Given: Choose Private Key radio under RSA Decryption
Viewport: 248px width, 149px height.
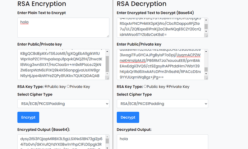Looking at the screenshot, I should click(x=168, y=87).
